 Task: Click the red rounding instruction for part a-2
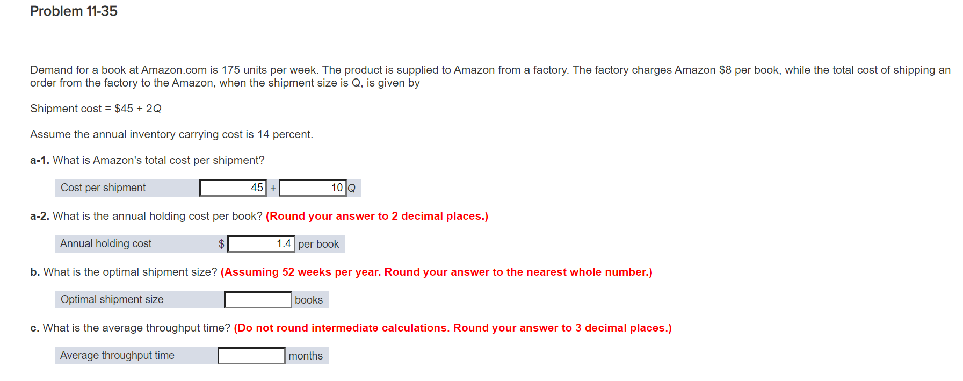[378, 215]
